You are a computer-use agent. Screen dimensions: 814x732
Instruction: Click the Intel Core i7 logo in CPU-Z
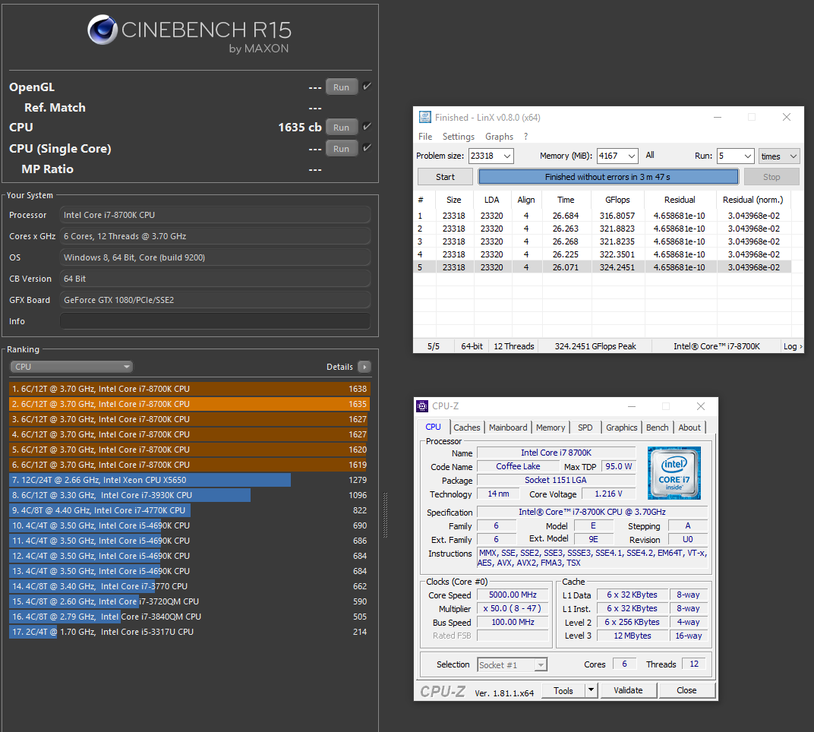(674, 472)
